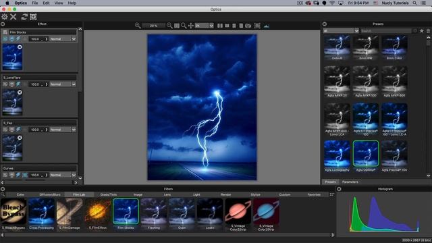Click the Filters panel horizontal scrollbar

click(x=167, y=235)
